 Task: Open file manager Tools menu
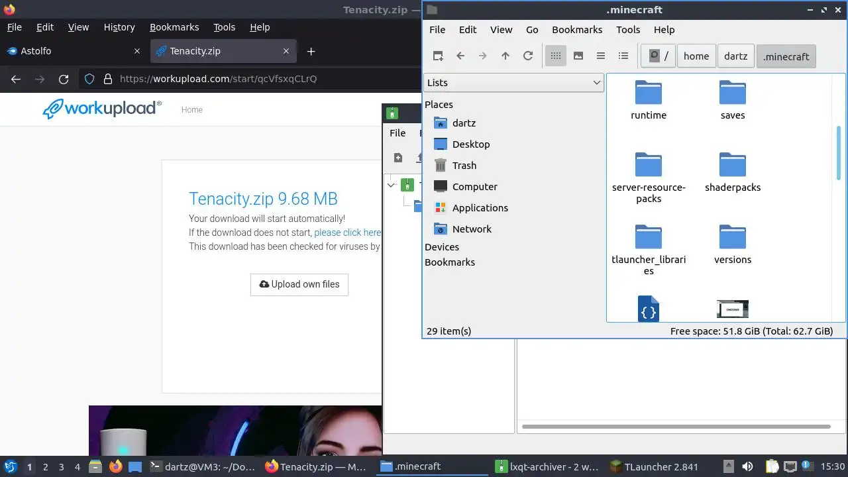[628, 30]
